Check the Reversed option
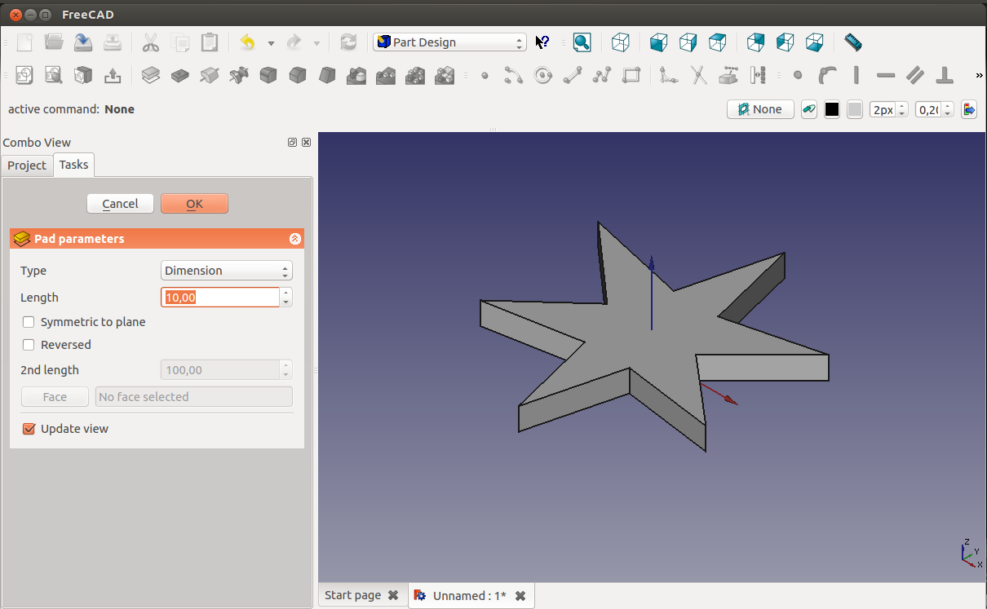Image resolution: width=987 pixels, height=609 pixels. click(x=29, y=345)
